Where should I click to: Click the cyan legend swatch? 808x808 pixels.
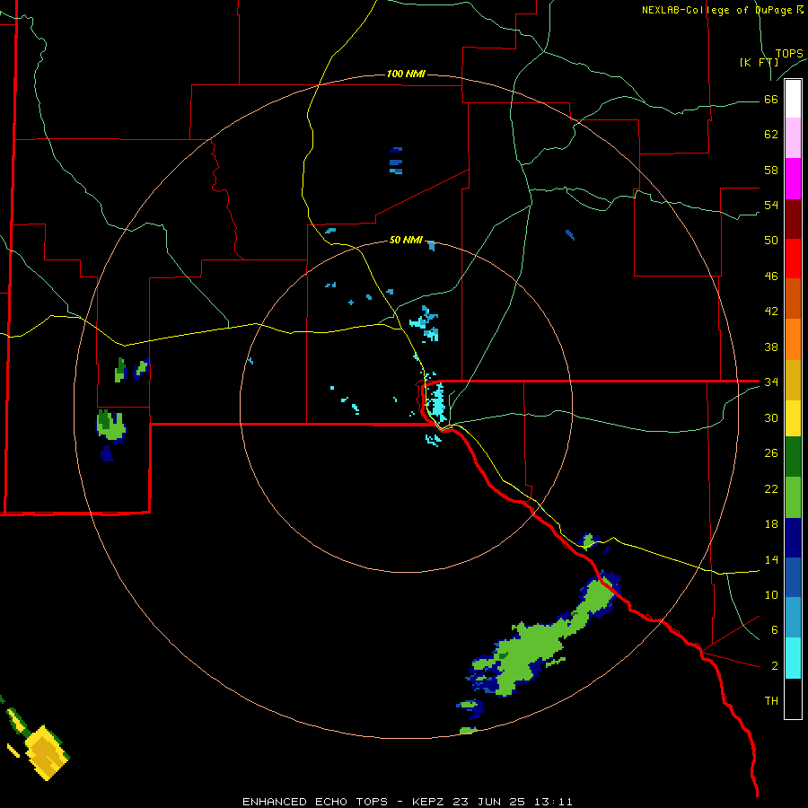[793, 658]
